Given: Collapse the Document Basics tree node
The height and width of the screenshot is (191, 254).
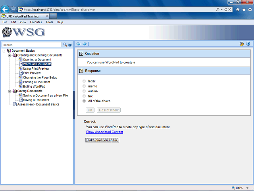Looking at the screenshot, I should tap(4, 51).
